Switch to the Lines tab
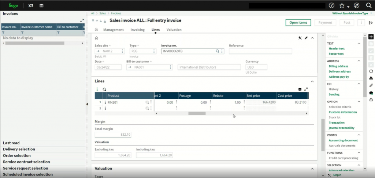 tap(155, 30)
